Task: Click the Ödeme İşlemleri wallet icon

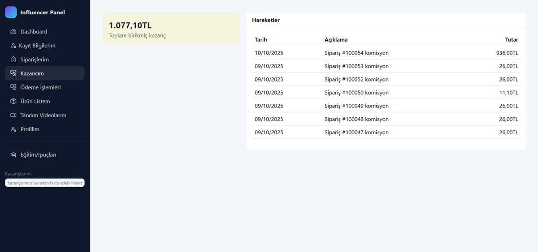Action: pos(13,87)
